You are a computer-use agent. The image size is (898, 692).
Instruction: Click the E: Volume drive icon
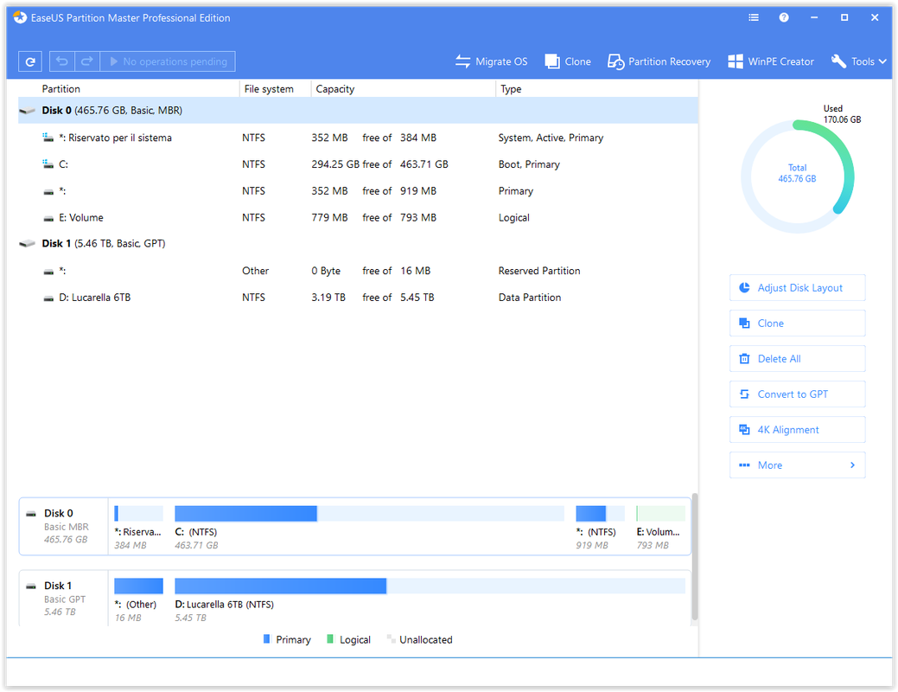point(48,218)
